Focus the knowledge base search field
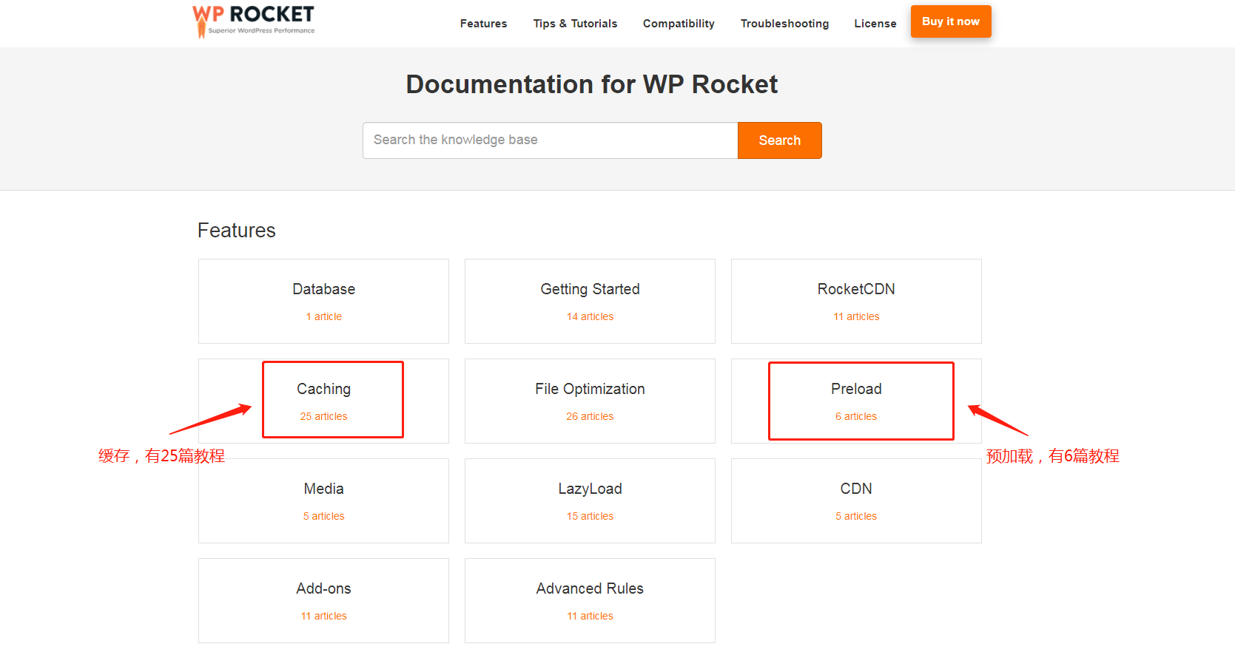The height and width of the screenshot is (655, 1235). (551, 140)
